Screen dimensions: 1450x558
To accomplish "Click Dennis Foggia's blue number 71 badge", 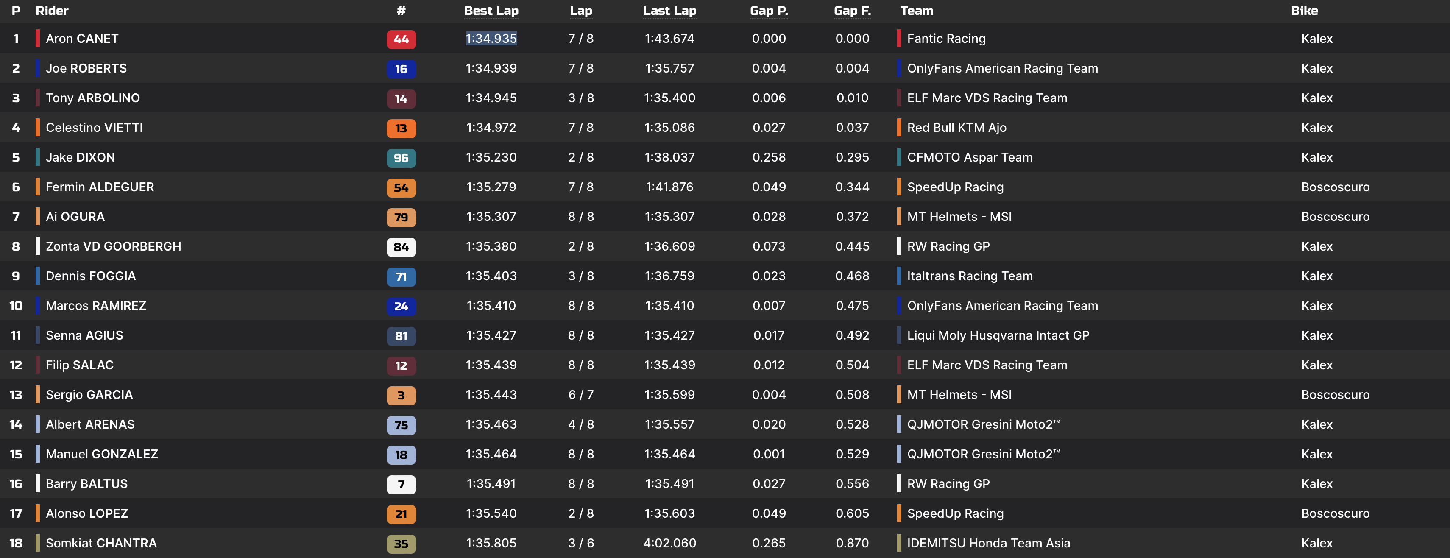I will tap(401, 277).
